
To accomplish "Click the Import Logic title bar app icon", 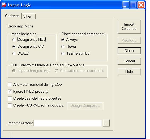I will pos(4,5).
